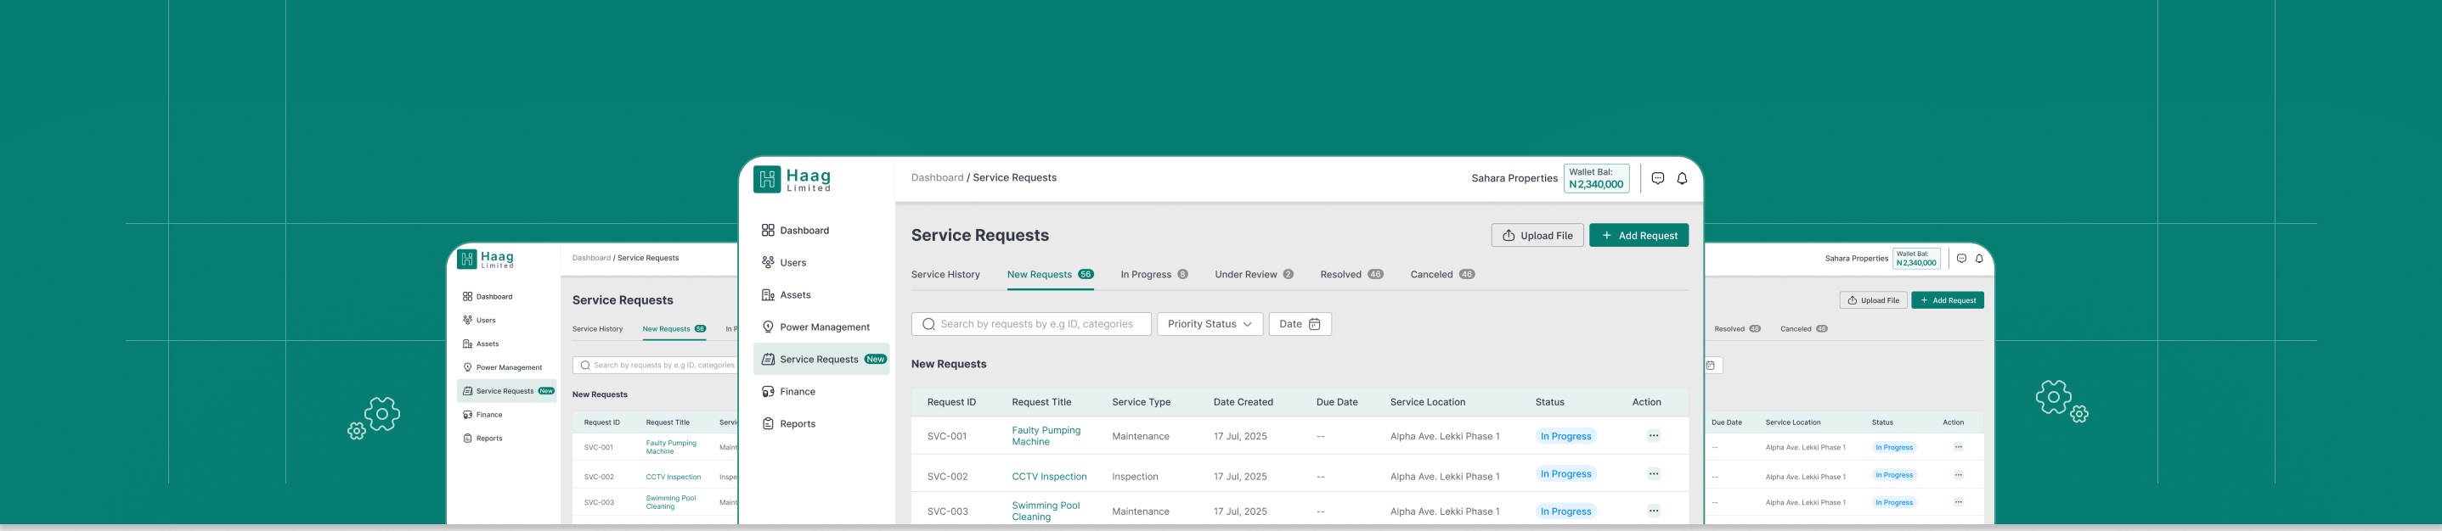
Task: Focus the search field in left window
Action: click(x=656, y=365)
